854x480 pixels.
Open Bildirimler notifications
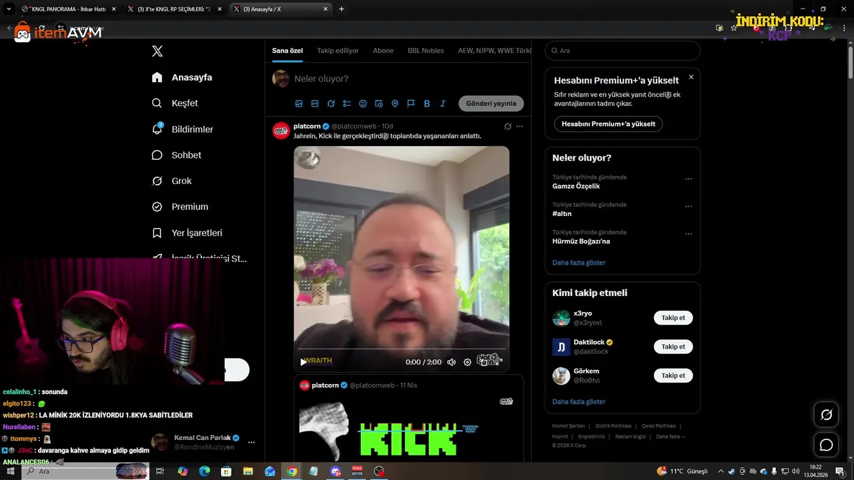point(183,129)
